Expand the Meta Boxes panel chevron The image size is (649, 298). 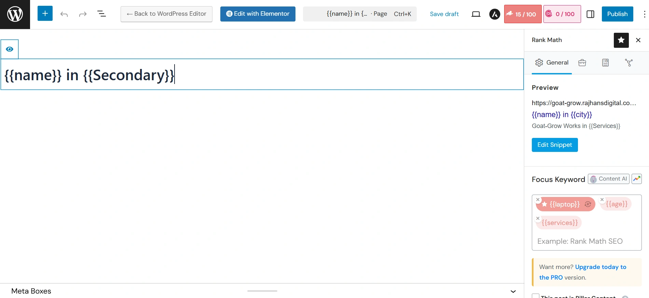coord(513,291)
